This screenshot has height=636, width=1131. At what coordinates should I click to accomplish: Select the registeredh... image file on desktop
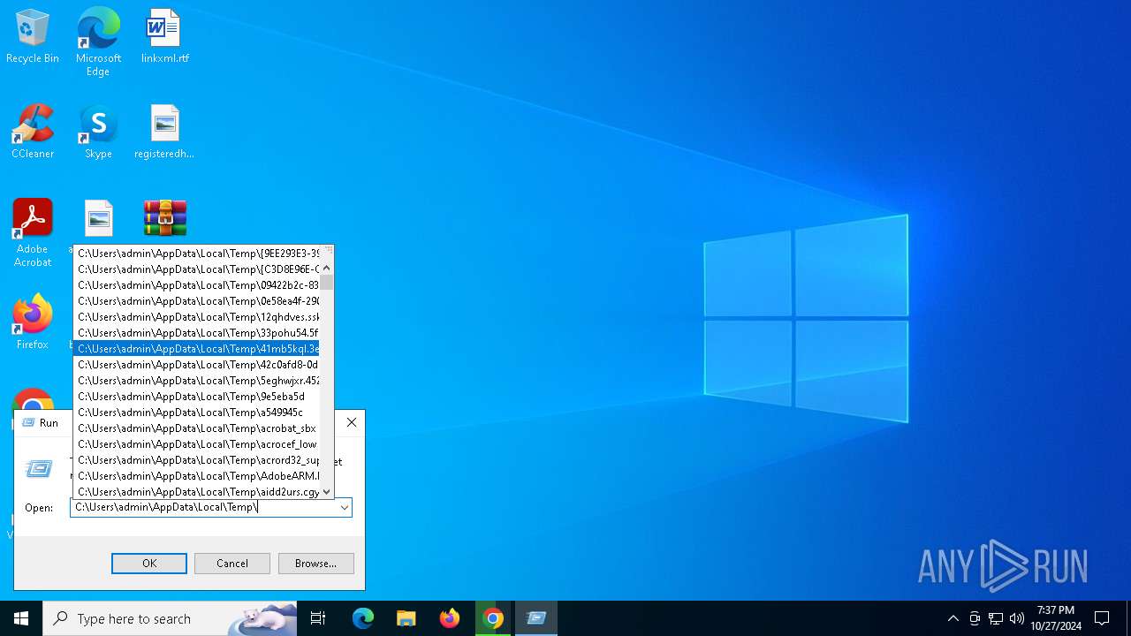tap(165, 132)
